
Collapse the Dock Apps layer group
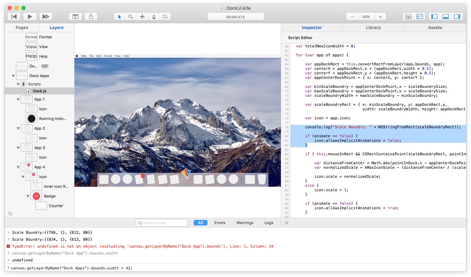click(x=14, y=76)
